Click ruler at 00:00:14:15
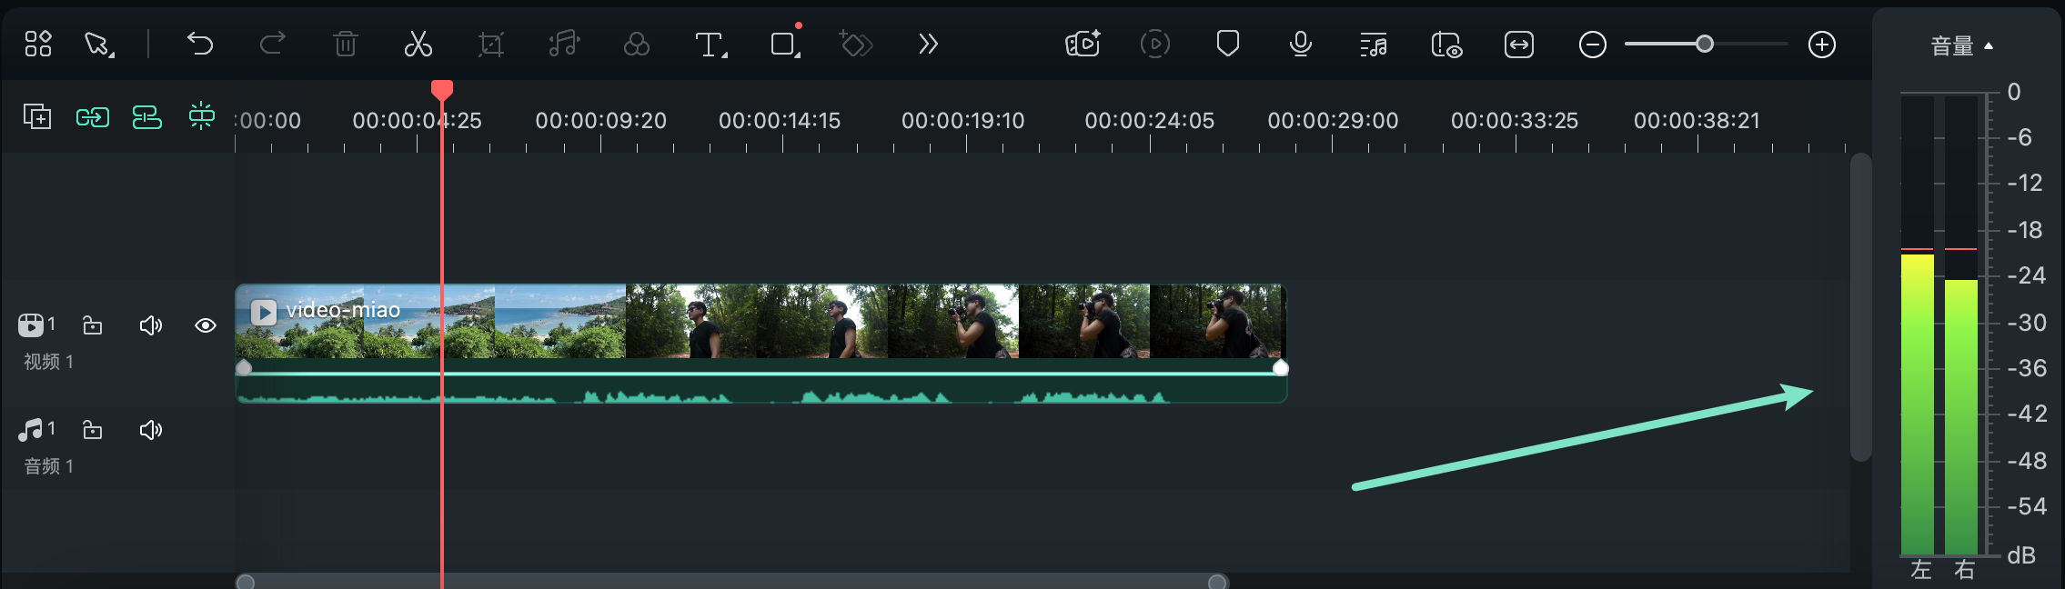The width and height of the screenshot is (2065, 589). click(780, 120)
